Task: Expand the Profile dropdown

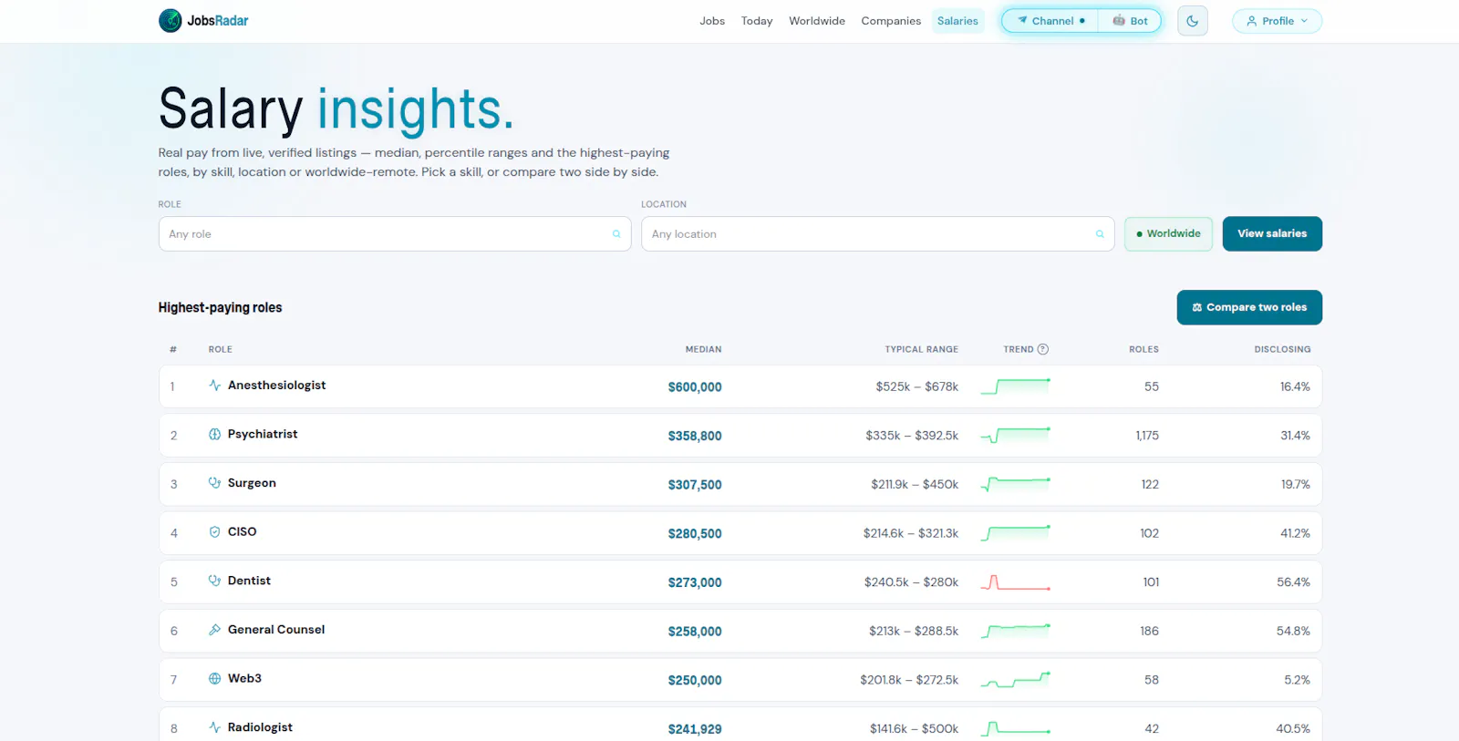Action: (1277, 21)
